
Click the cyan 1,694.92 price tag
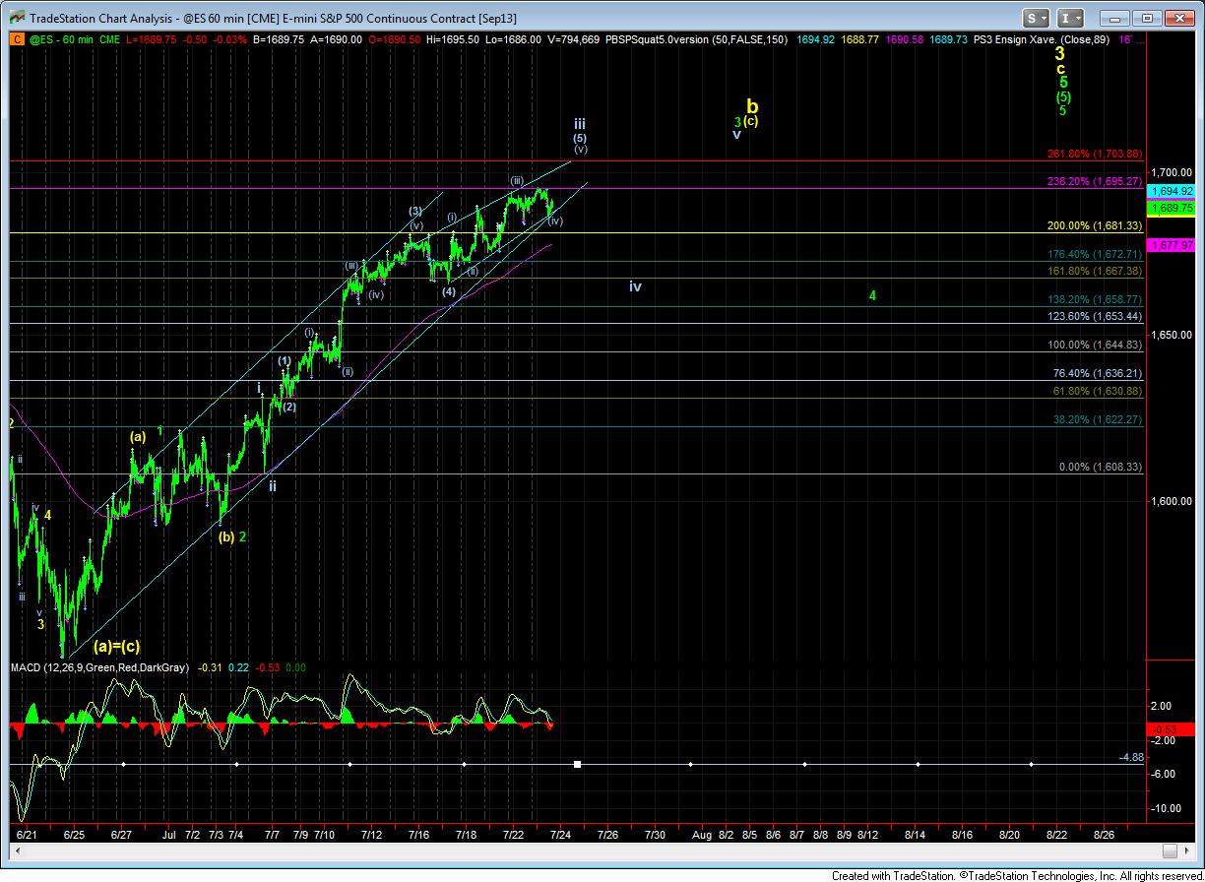pyautogui.click(x=1171, y=191)
